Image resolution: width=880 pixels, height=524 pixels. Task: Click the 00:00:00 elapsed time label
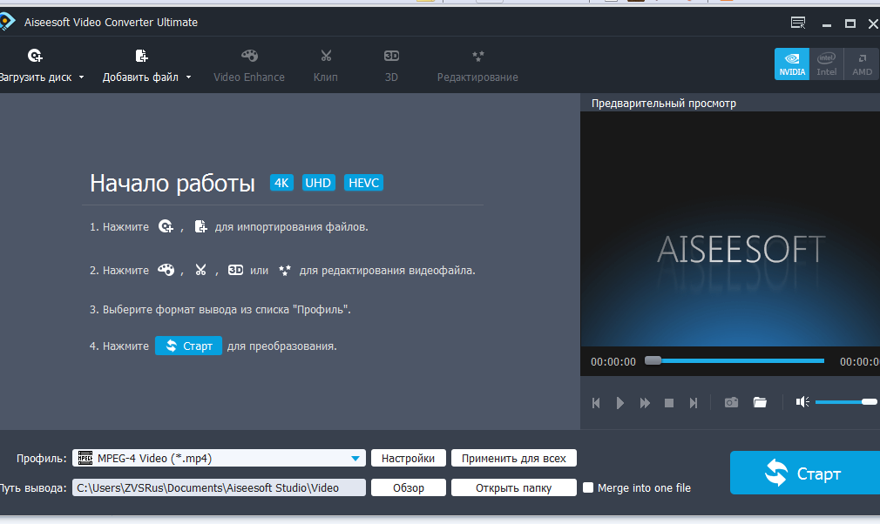[x=613, y=361]
